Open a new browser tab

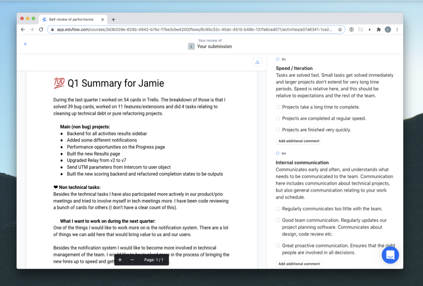(114, 19)
